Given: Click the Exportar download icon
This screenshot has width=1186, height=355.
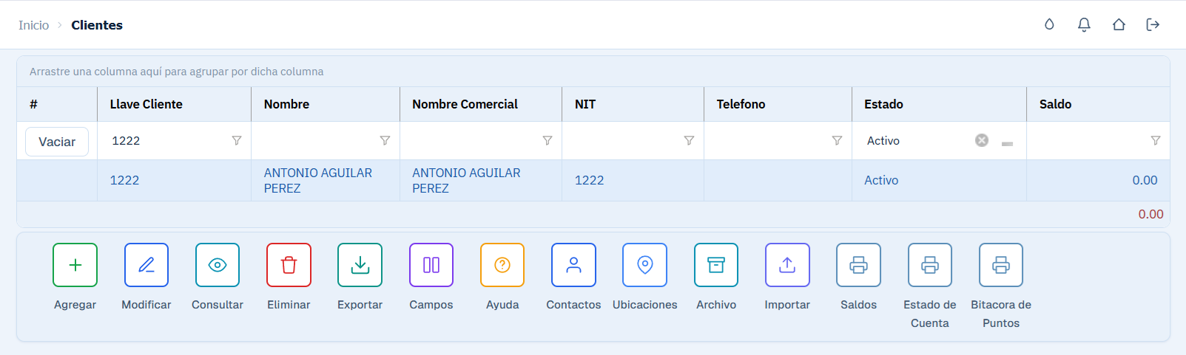Looking at the screenshot, I should click(360, 265).
